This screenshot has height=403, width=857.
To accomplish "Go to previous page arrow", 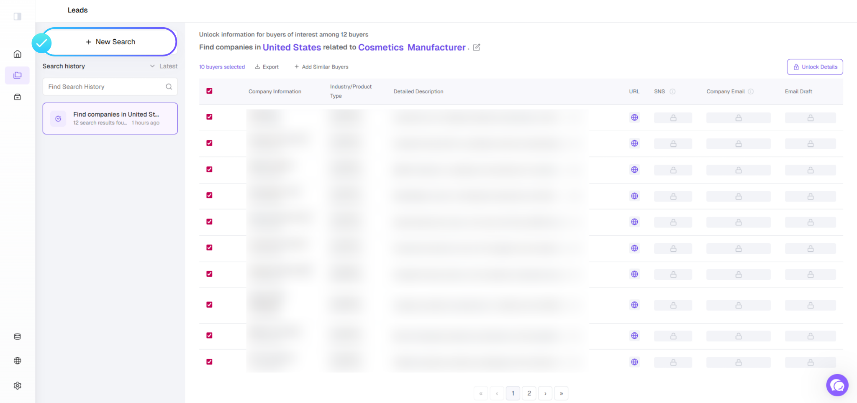I will (x=497, y=393).
